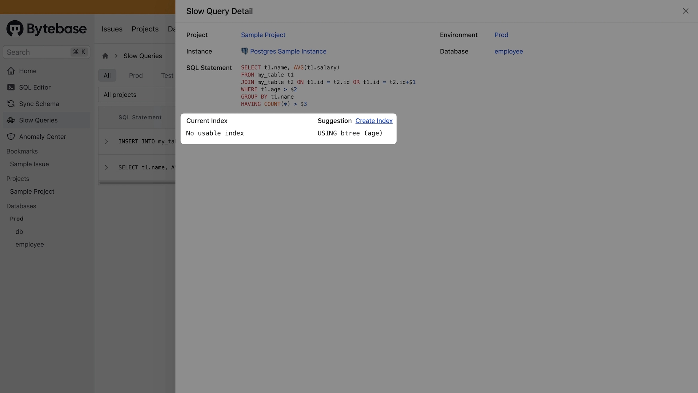Click the Prod database tree item

click(17, 218)
